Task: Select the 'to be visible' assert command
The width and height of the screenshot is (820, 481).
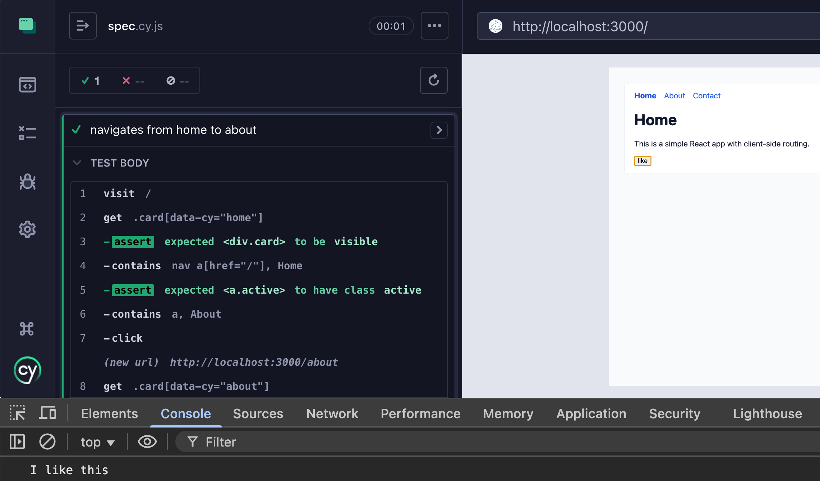Action: (259, 242)
